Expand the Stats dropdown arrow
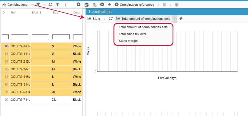Screen dimensions: 248x116 [104, 19]
